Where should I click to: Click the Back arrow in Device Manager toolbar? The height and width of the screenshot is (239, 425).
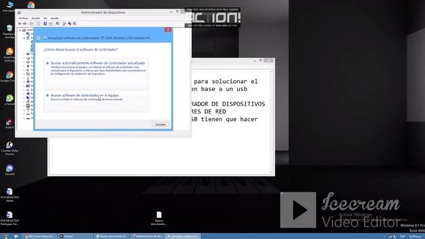tap(20, 24)
